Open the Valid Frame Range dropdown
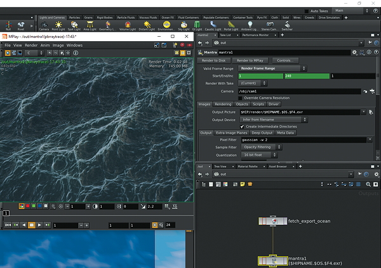The image size is (381, 268). click(273, 68)
